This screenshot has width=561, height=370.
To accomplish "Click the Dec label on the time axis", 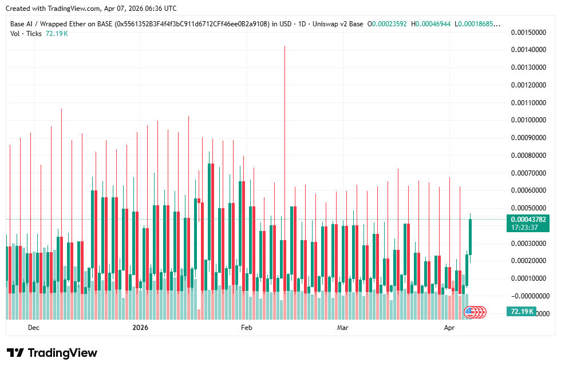I will (x=33, y=328).
